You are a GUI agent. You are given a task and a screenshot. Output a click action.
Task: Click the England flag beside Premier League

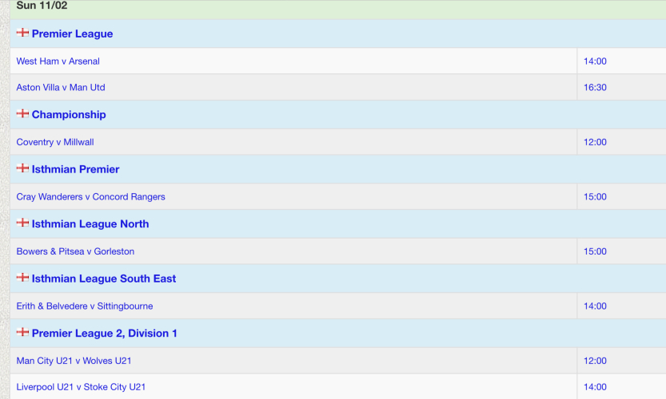tap(22, 34)
